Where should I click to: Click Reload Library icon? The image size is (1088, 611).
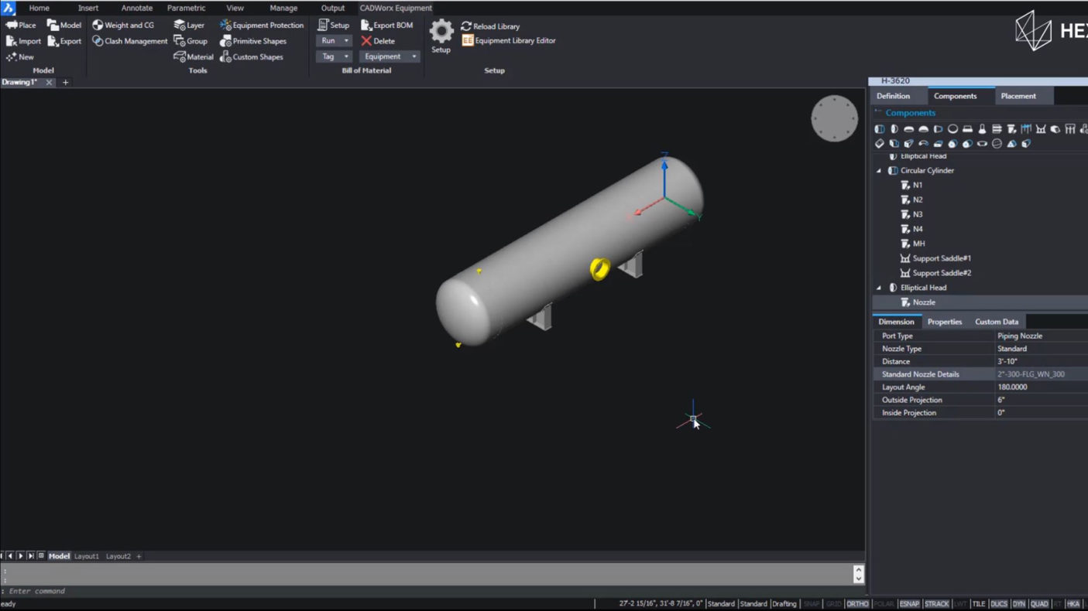tap(466, 26)
